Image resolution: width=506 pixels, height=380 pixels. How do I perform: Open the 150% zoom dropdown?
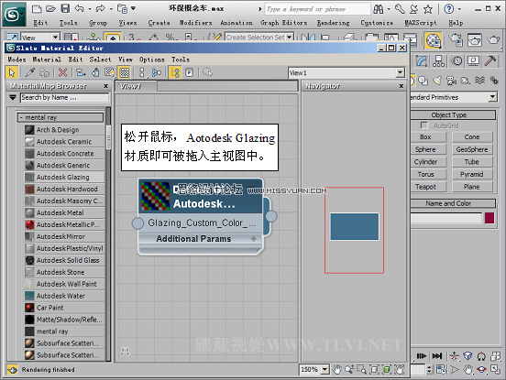[x=324, y=369]
